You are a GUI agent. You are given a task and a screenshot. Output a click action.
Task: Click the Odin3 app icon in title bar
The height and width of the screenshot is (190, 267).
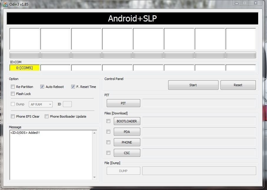(5, 4)
